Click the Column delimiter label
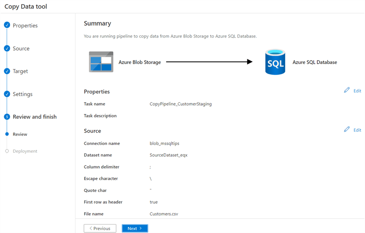Viewport: 365px width, 233px height. tap(102, 167)
